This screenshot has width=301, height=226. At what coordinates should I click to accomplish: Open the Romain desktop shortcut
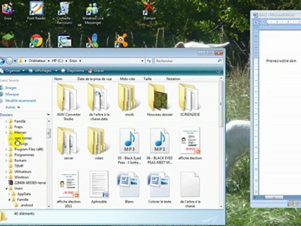point(149,11)
